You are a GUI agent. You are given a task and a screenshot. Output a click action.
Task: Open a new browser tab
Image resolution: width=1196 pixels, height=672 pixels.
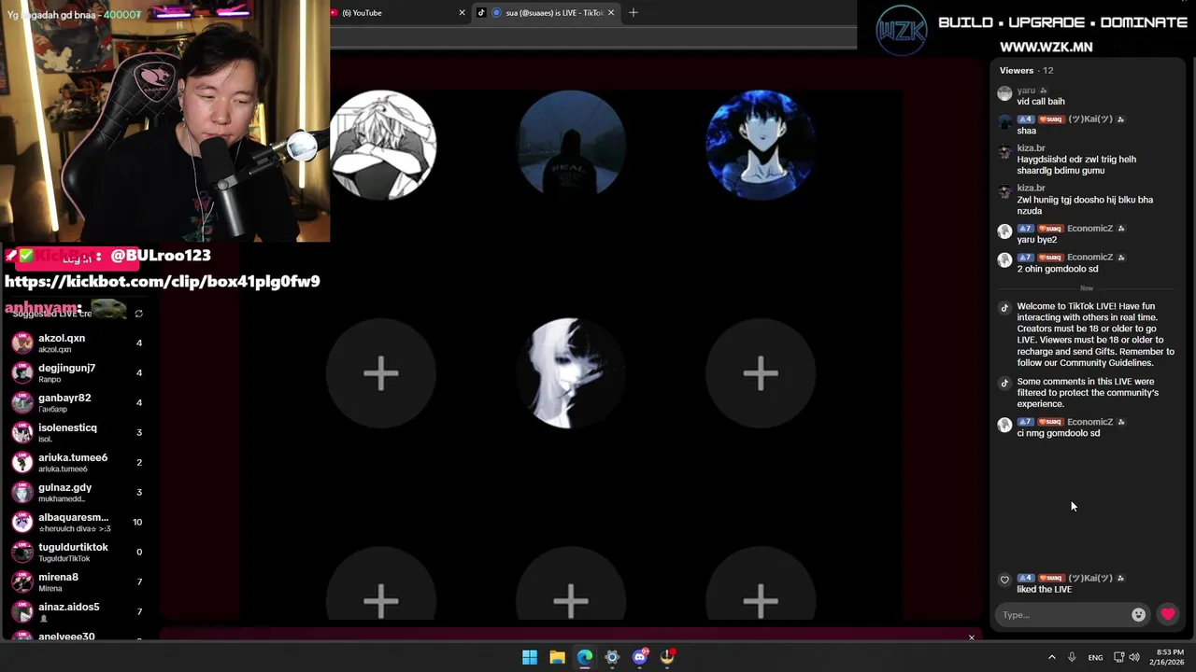point(634,13)
